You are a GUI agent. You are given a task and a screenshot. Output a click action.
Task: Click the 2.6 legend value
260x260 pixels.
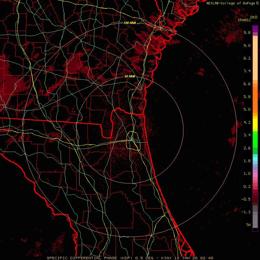247,148
